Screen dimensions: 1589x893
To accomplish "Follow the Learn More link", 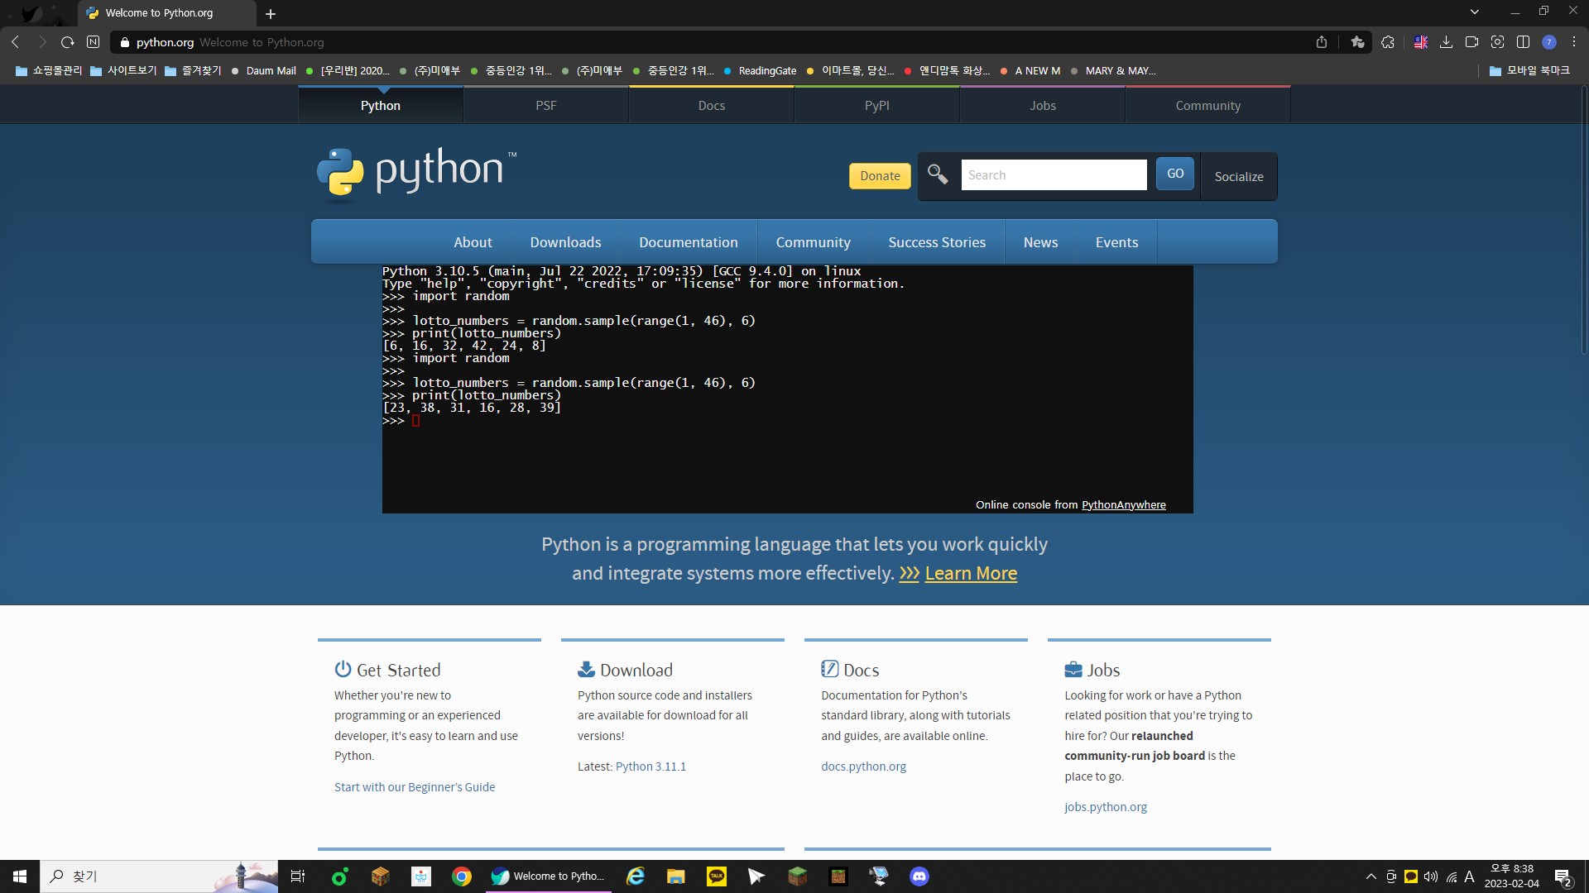I will [971, 573].
